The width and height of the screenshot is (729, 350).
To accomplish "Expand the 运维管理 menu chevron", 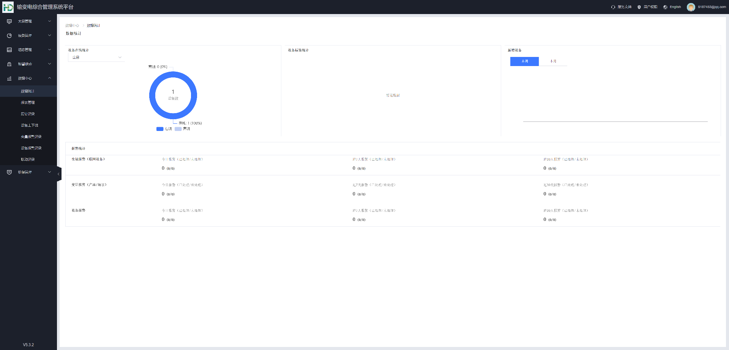I will pos(49,172).
